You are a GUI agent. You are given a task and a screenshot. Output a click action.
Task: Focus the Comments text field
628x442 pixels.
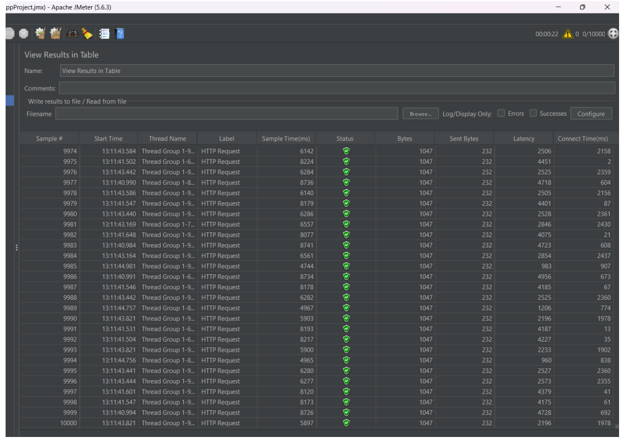(337, 88)
